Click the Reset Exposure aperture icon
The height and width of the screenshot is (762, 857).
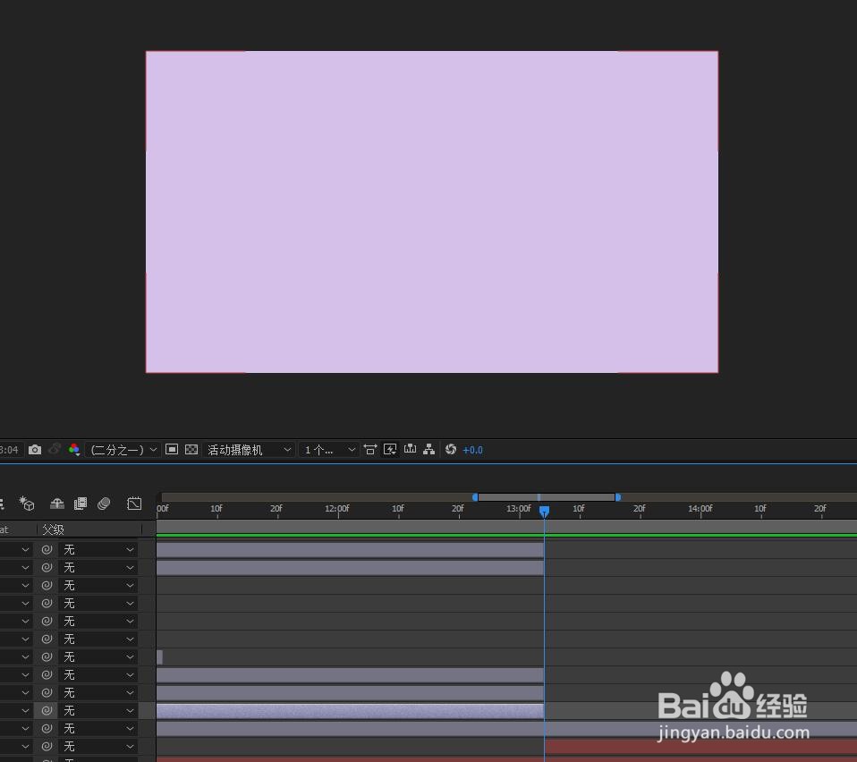tap(450, 449)
